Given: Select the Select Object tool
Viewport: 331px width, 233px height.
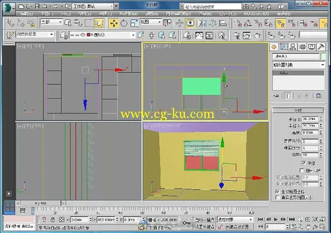Looking at the screenshot, I should [x=68, y=23].
